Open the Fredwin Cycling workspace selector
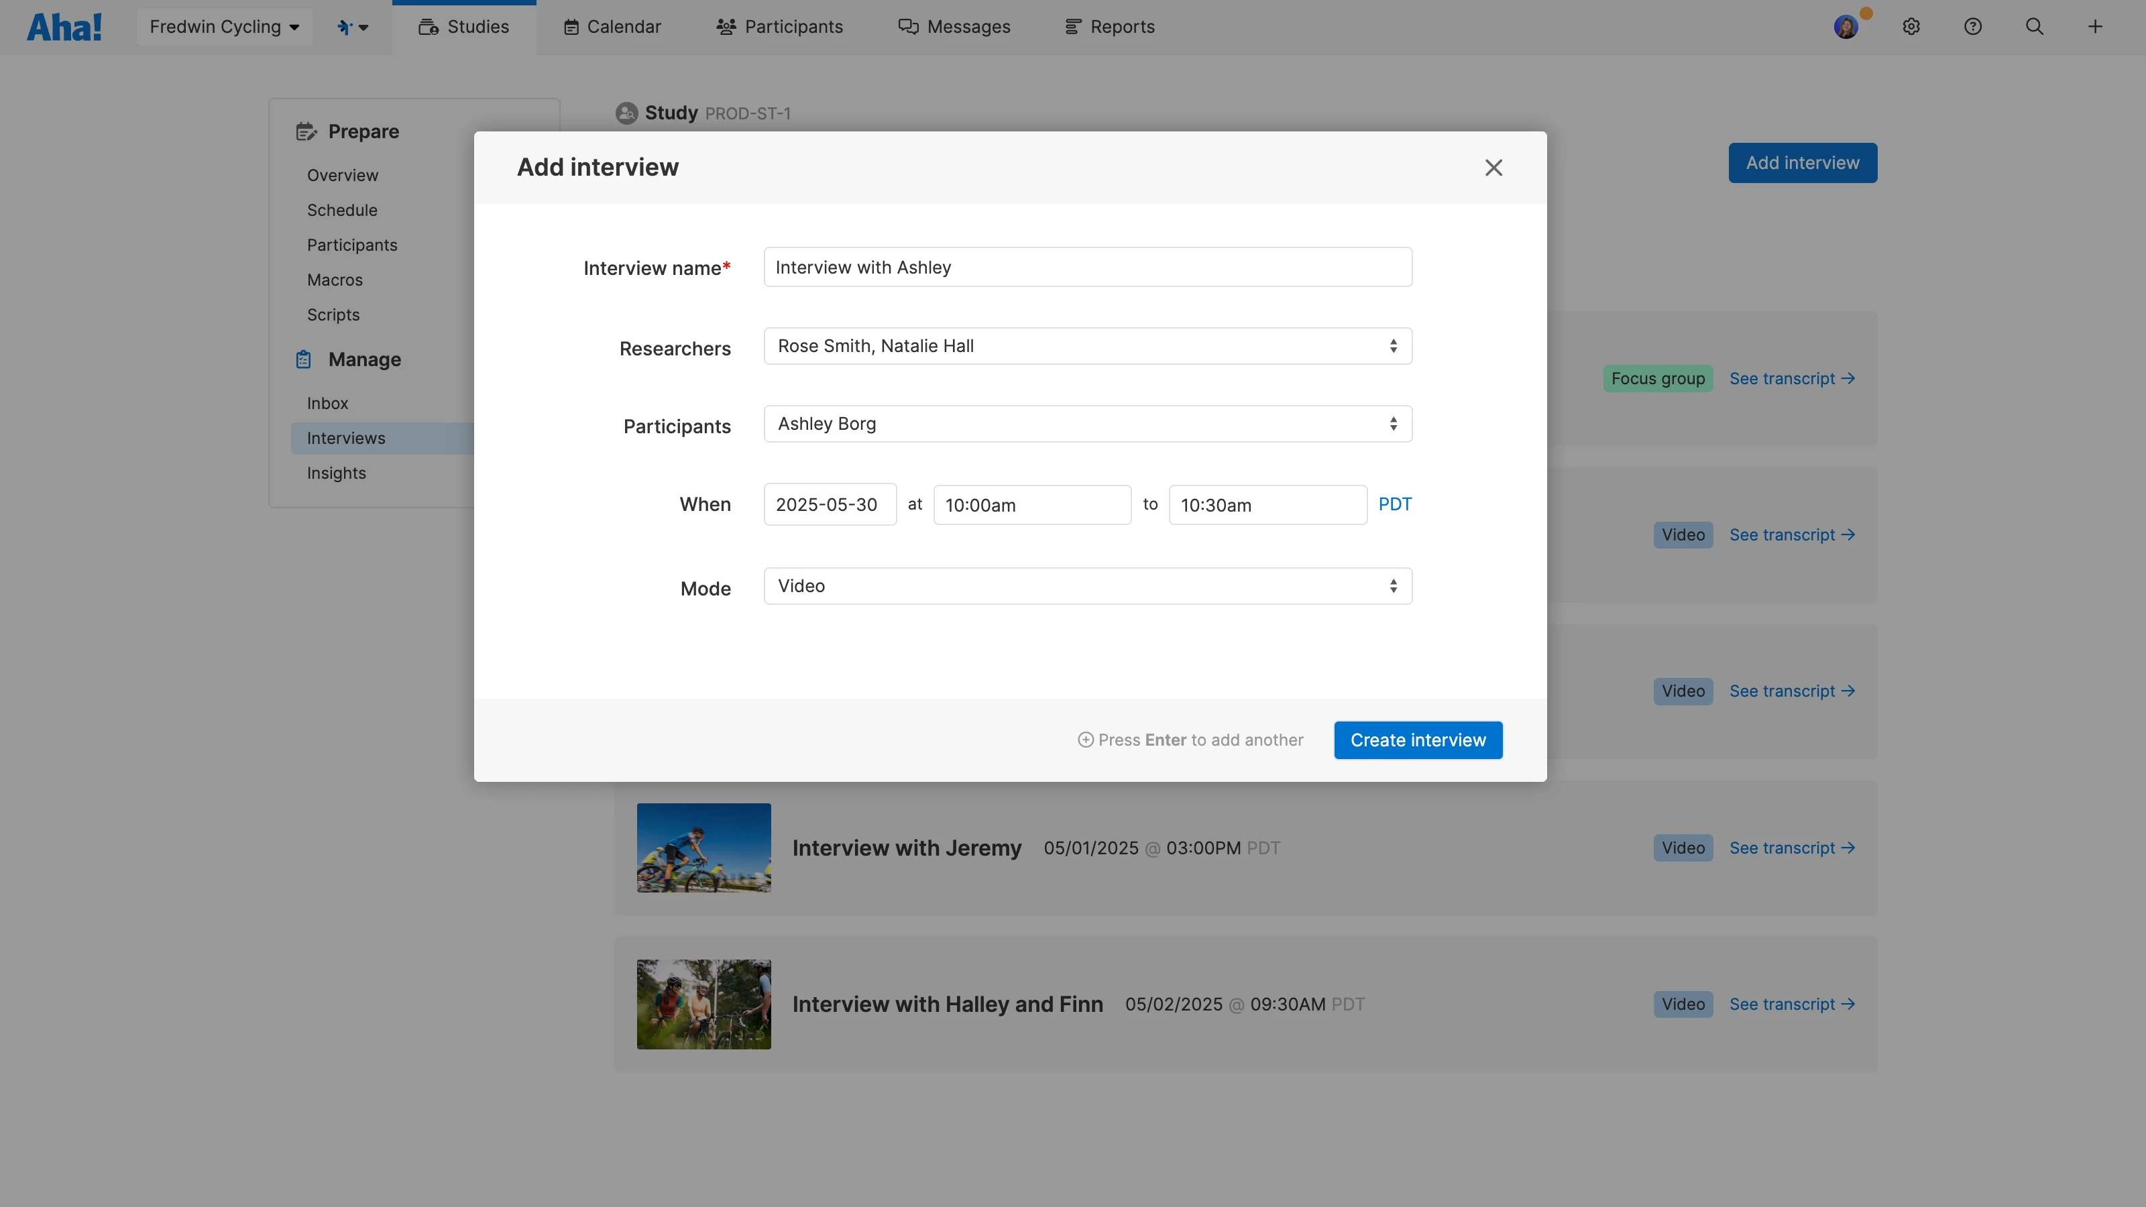 tap(224, 26)
